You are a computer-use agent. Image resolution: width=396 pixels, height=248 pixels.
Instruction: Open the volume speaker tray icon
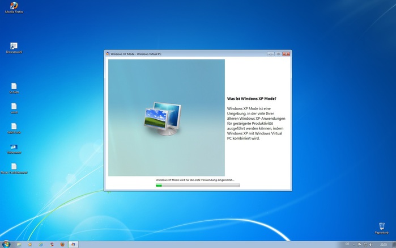pyautogui.click(x=371, y=245)
